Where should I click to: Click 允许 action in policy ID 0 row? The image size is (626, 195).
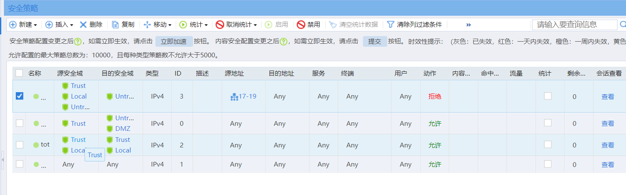point(435,123)
